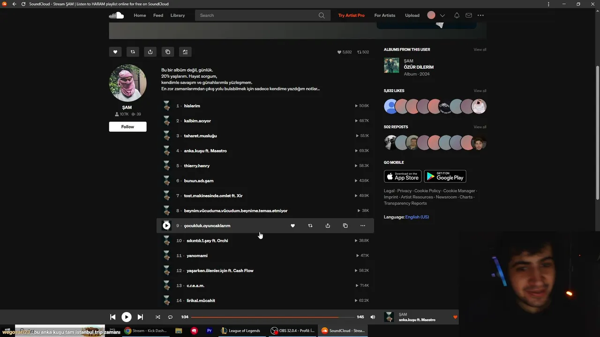
Task: Open browser three-dot menu
Action: pyautogui.click(x=549, y=4)
